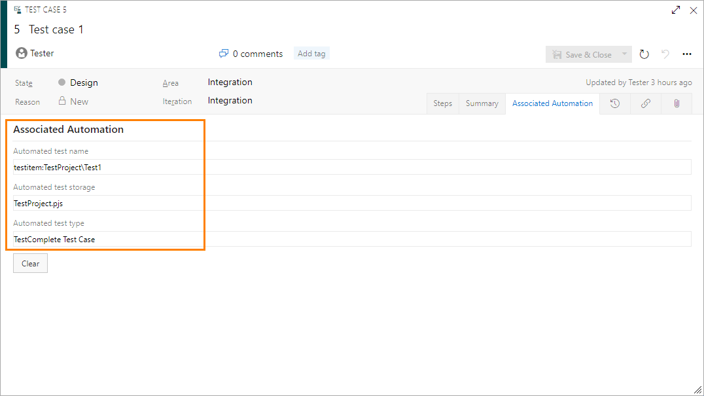Switch to the Summary tab
Screen dimensions: 704x396
tap(482, 103)
